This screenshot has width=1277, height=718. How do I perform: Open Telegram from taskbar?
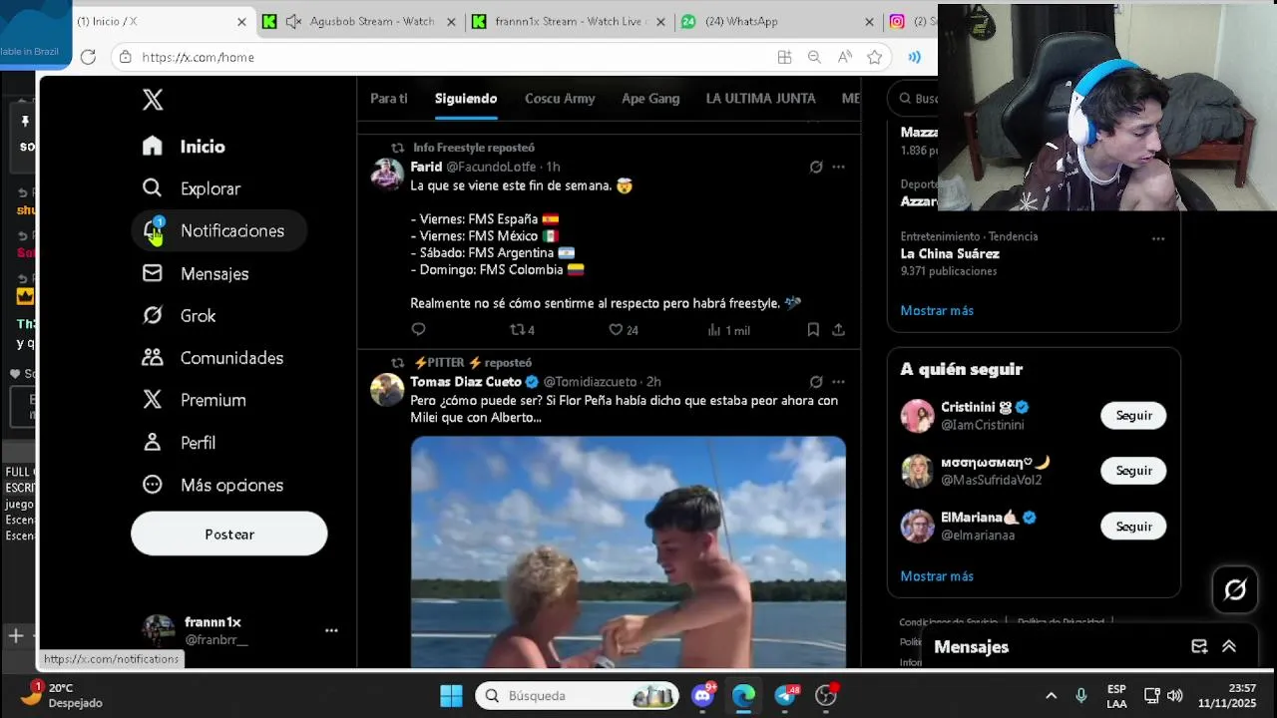(785, 695)
